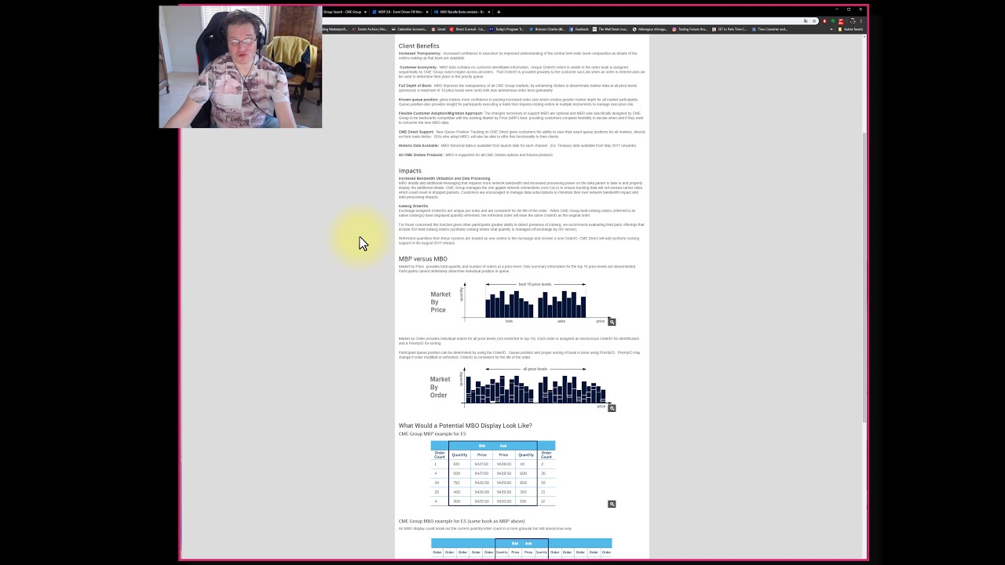Click the 'Client Benefits' heading
The width and height of the screenshot is (1005, 565).
418,46
